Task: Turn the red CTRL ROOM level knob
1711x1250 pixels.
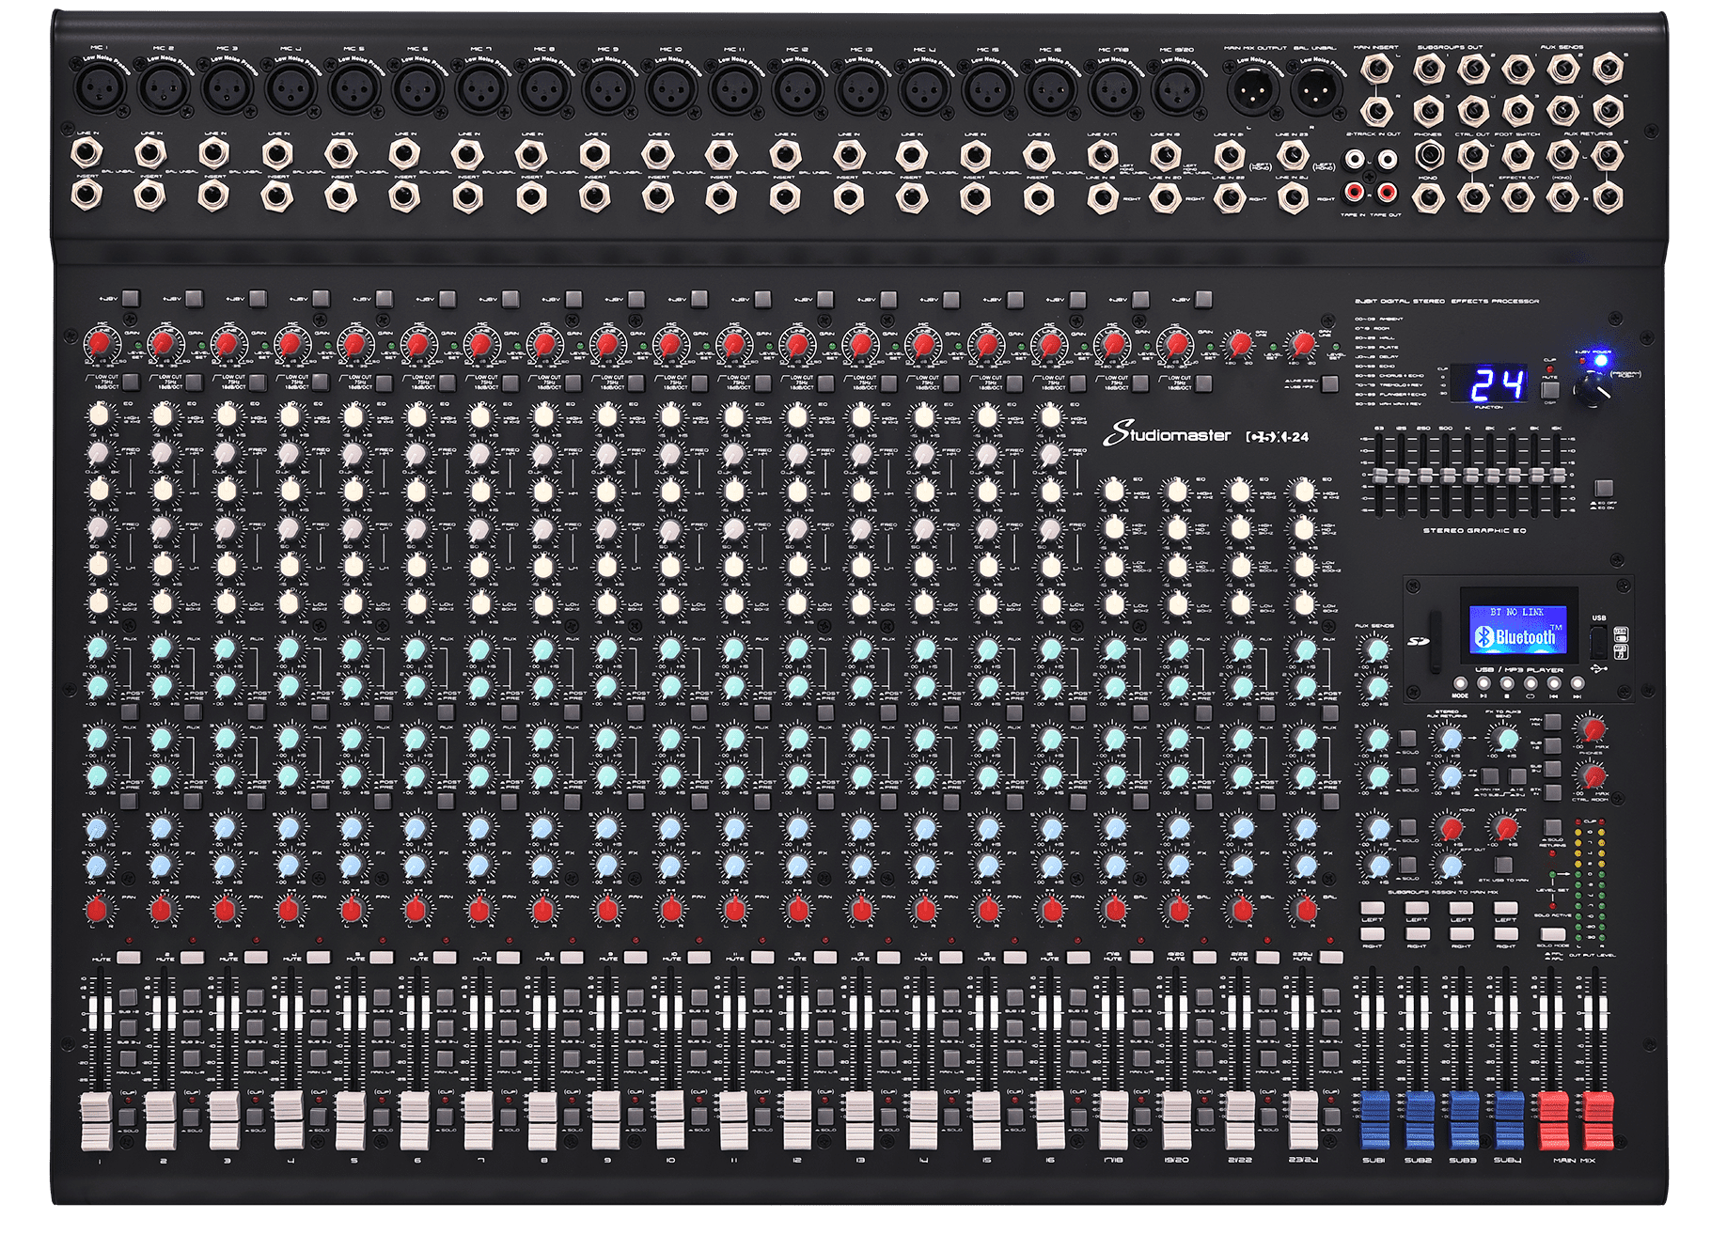Action: [x=1593, y=775]
